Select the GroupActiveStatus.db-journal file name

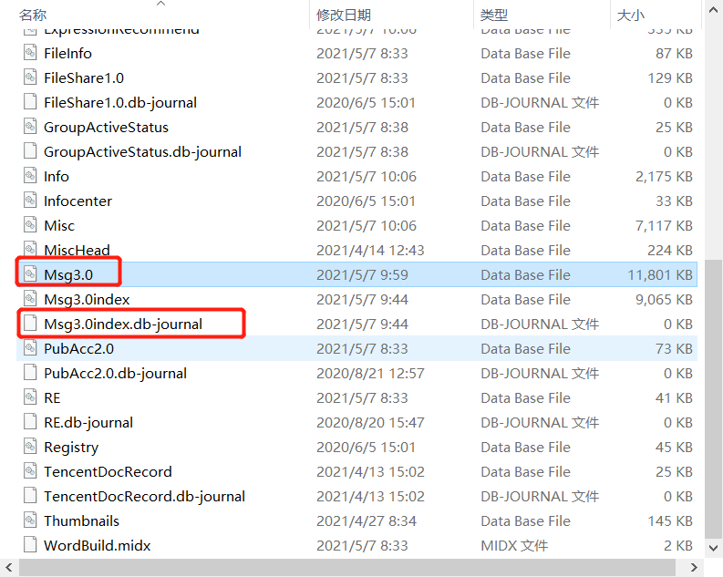(x=142, y=151)
